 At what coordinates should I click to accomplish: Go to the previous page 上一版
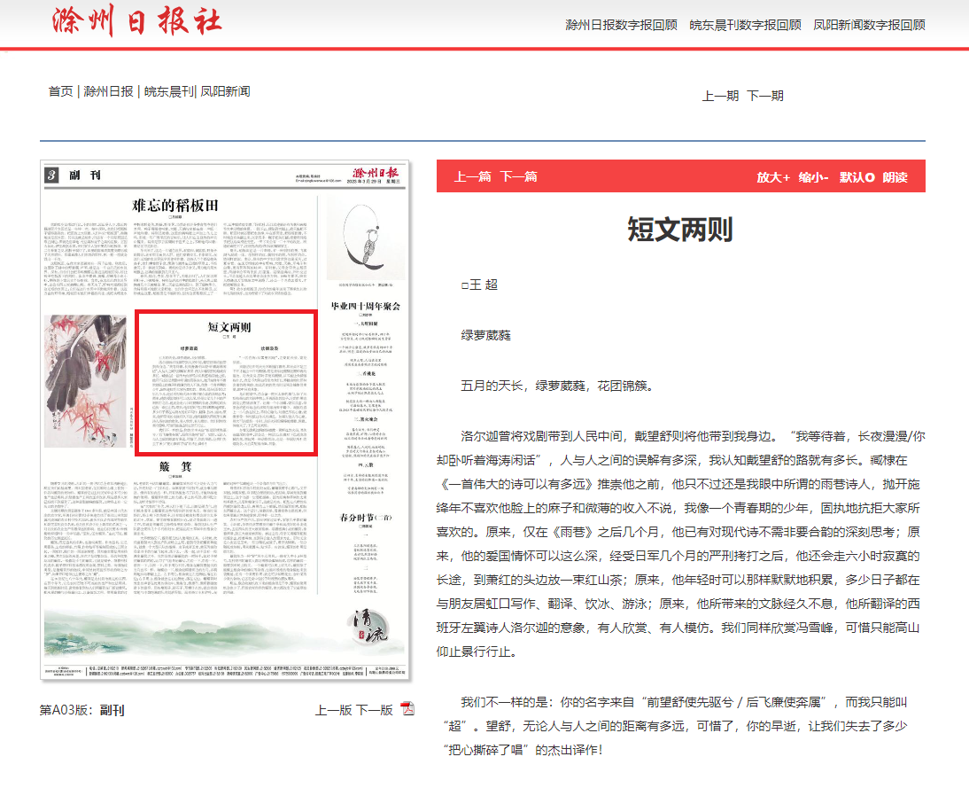click(x=333, y=710)
